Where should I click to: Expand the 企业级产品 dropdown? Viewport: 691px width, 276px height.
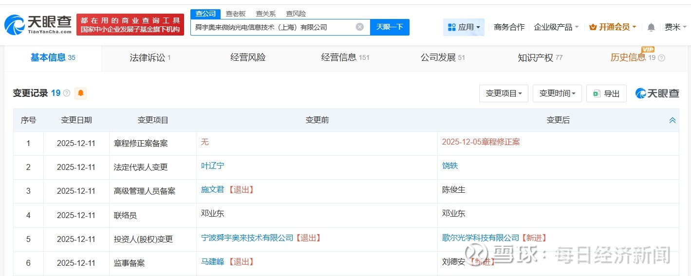556,27
